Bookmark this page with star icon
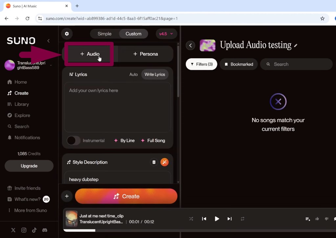 click(x=322, y=18)
